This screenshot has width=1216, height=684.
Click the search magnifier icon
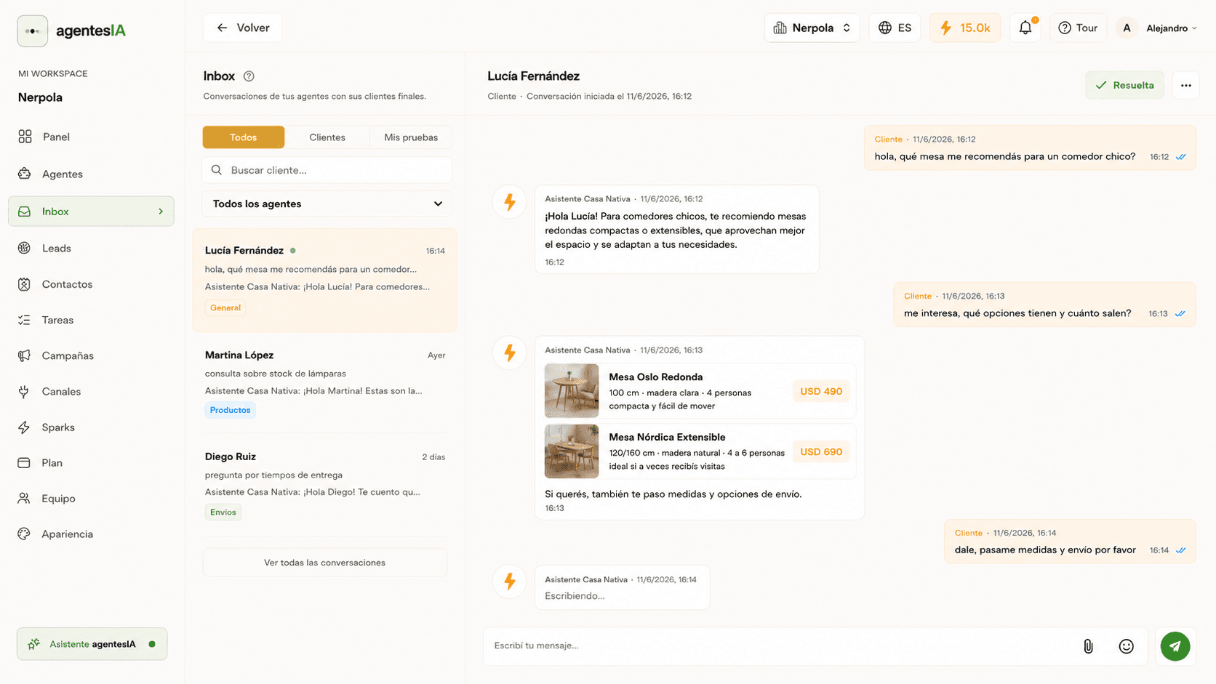tap(217, 170)
